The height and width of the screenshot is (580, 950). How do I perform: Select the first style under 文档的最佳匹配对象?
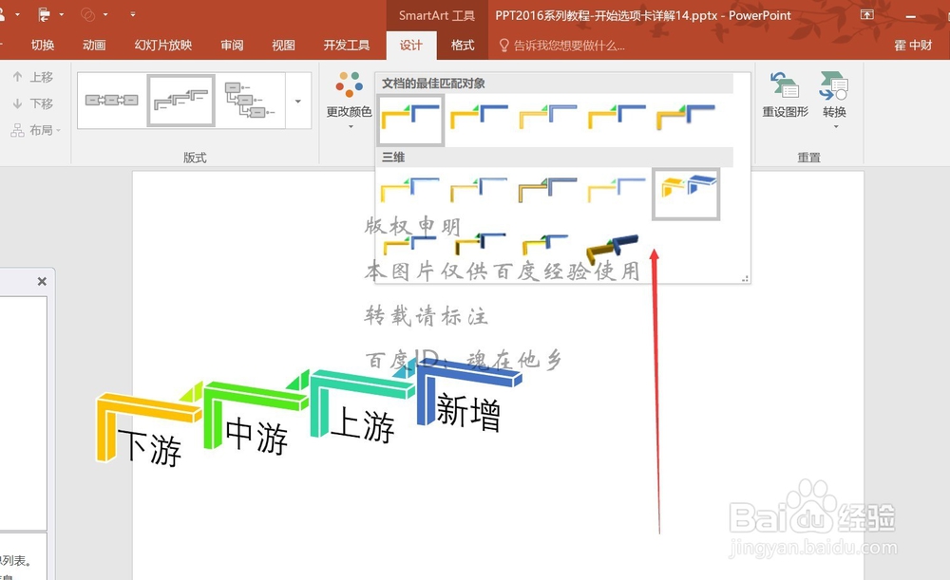pos(409,120)
